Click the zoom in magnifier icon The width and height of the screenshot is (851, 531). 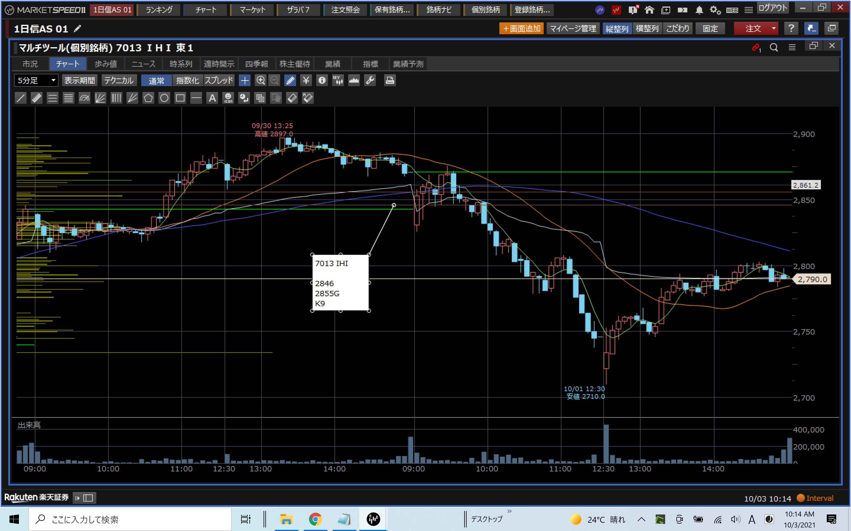tap(260, 81)
